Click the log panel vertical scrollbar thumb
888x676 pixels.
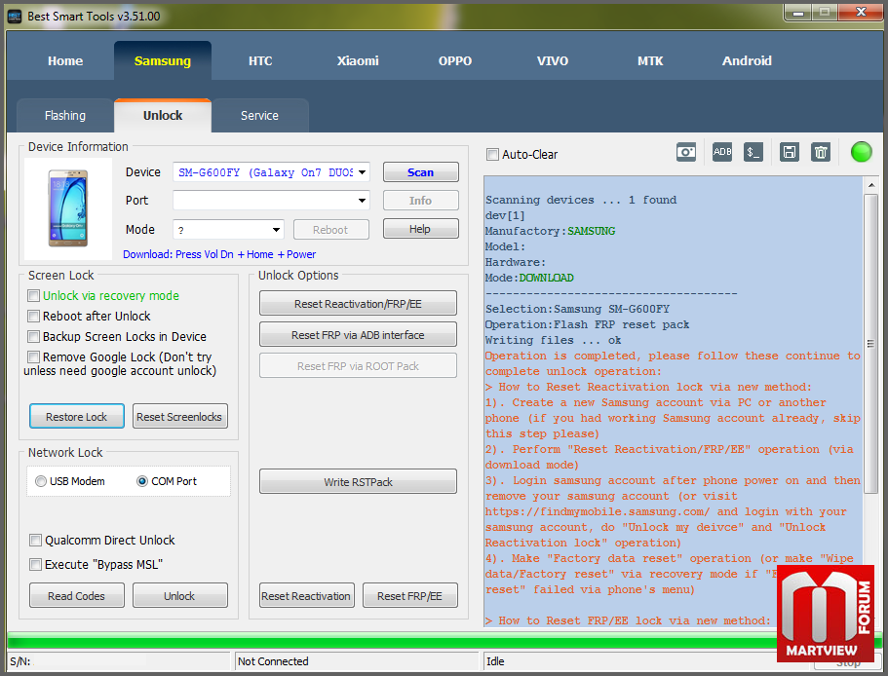click(x=871, y=344)
